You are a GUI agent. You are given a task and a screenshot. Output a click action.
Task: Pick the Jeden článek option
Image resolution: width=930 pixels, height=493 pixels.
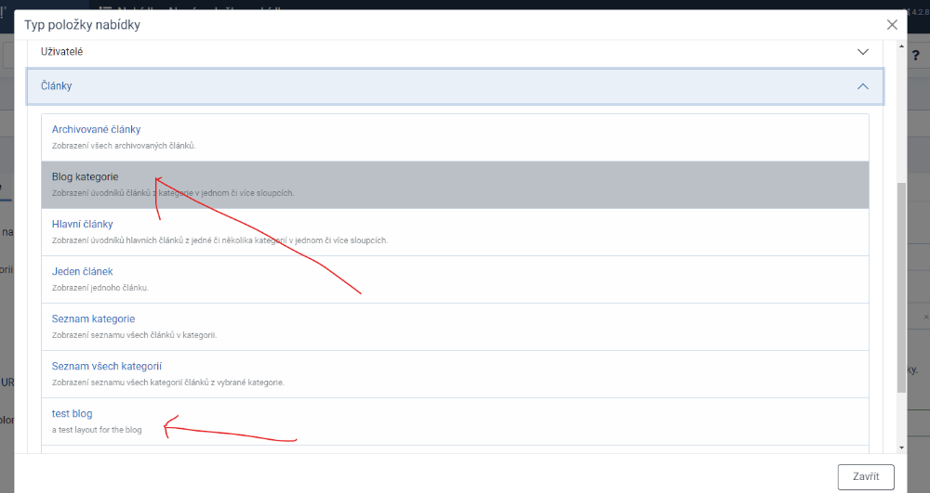pos(83,271)
